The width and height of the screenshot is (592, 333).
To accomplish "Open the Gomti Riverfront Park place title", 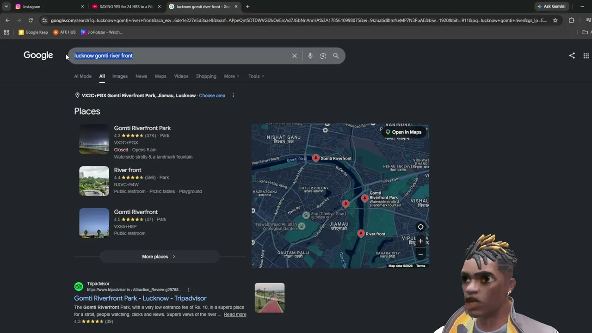I will pyautogui.click(x=142, y=128).
